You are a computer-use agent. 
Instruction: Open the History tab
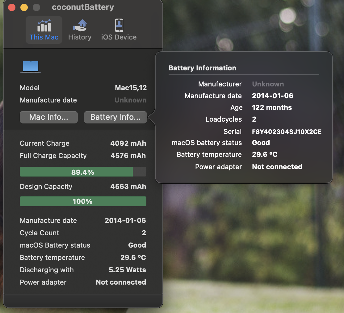pos(80,30)
